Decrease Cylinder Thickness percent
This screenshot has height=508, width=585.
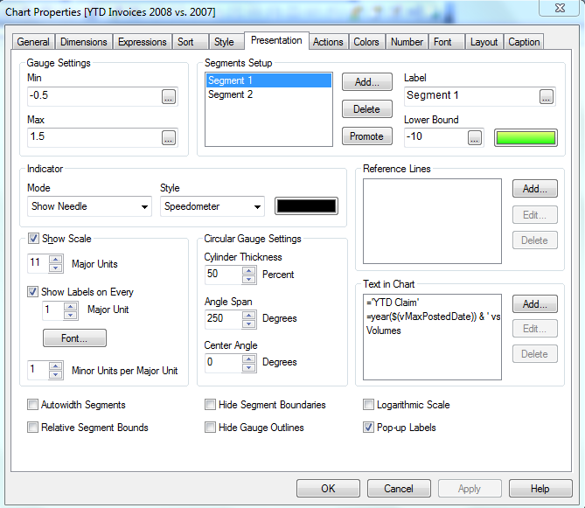[x=249, y=280]
